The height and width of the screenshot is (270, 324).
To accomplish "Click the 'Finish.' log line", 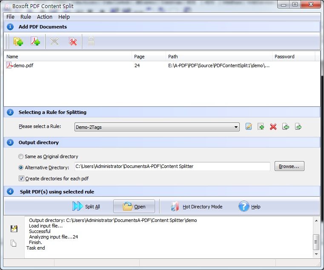I will (x=35, y=242).
